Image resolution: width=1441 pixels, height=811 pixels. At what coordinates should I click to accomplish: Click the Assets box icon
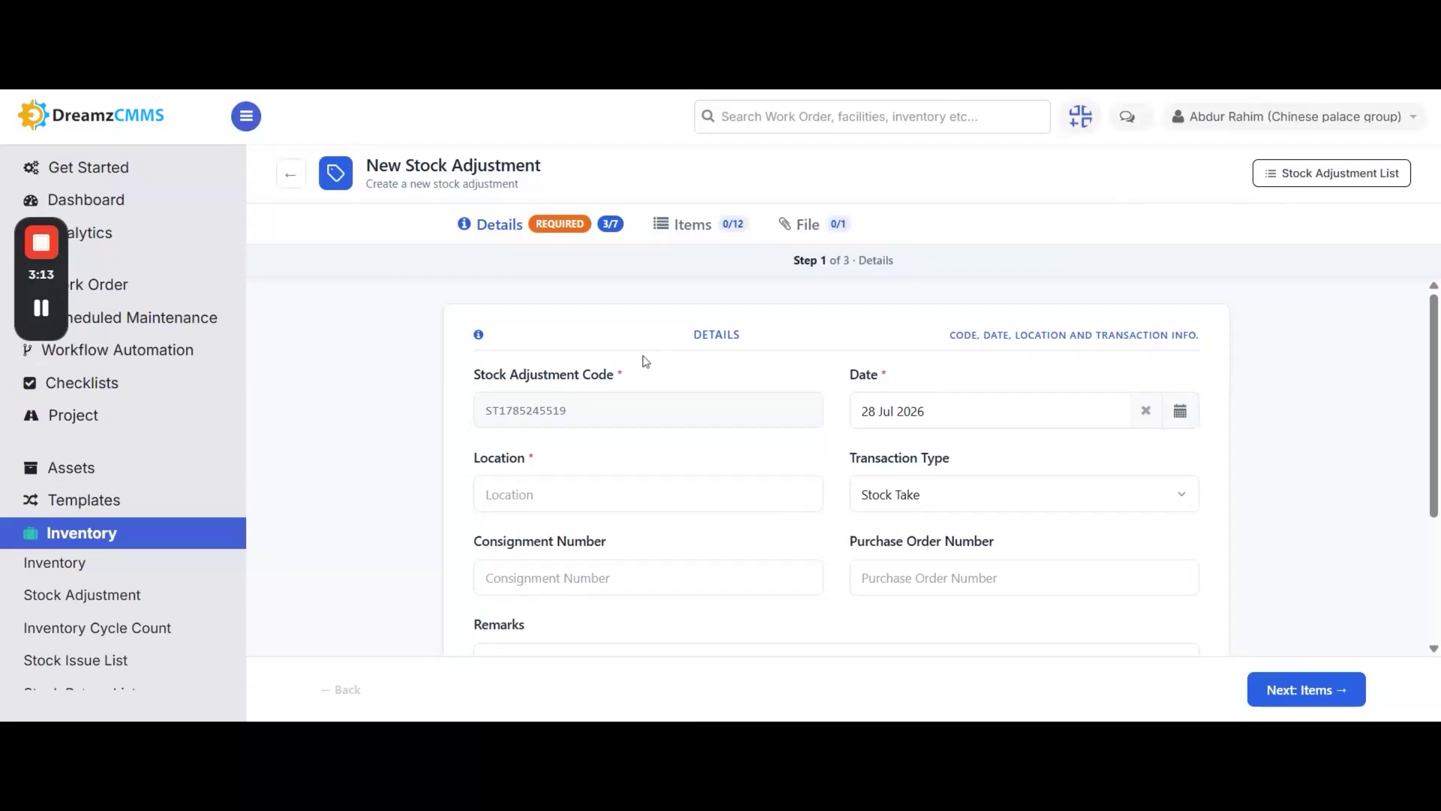(x=31, y=468)
